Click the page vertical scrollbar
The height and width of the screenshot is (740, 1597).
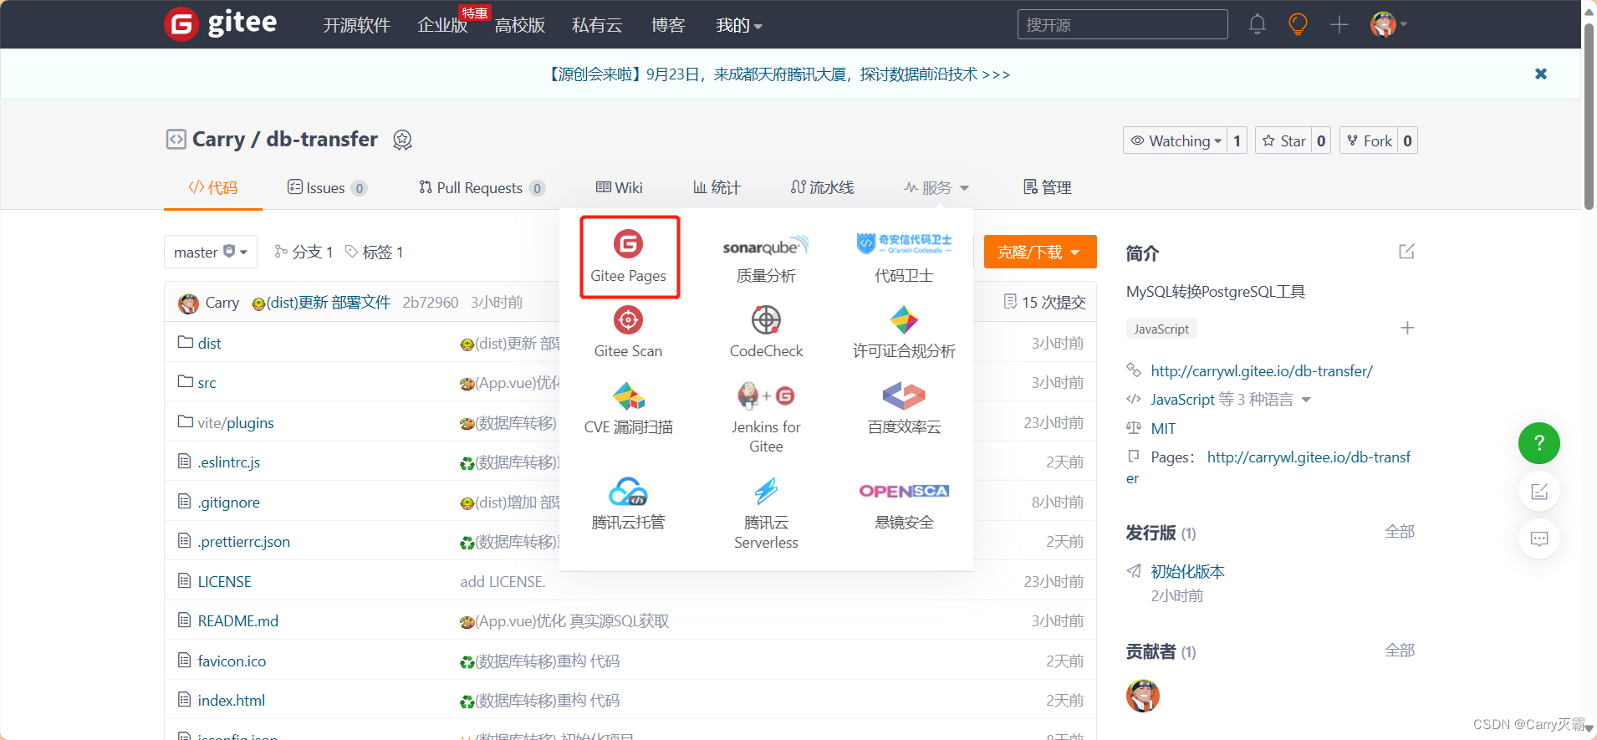[1589, 117]
